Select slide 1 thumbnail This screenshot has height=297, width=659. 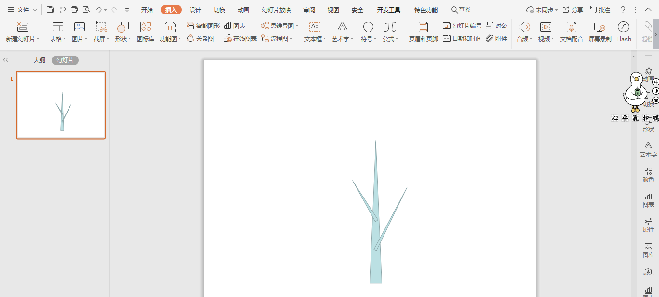pyautogui.click(x=61, y=105)
